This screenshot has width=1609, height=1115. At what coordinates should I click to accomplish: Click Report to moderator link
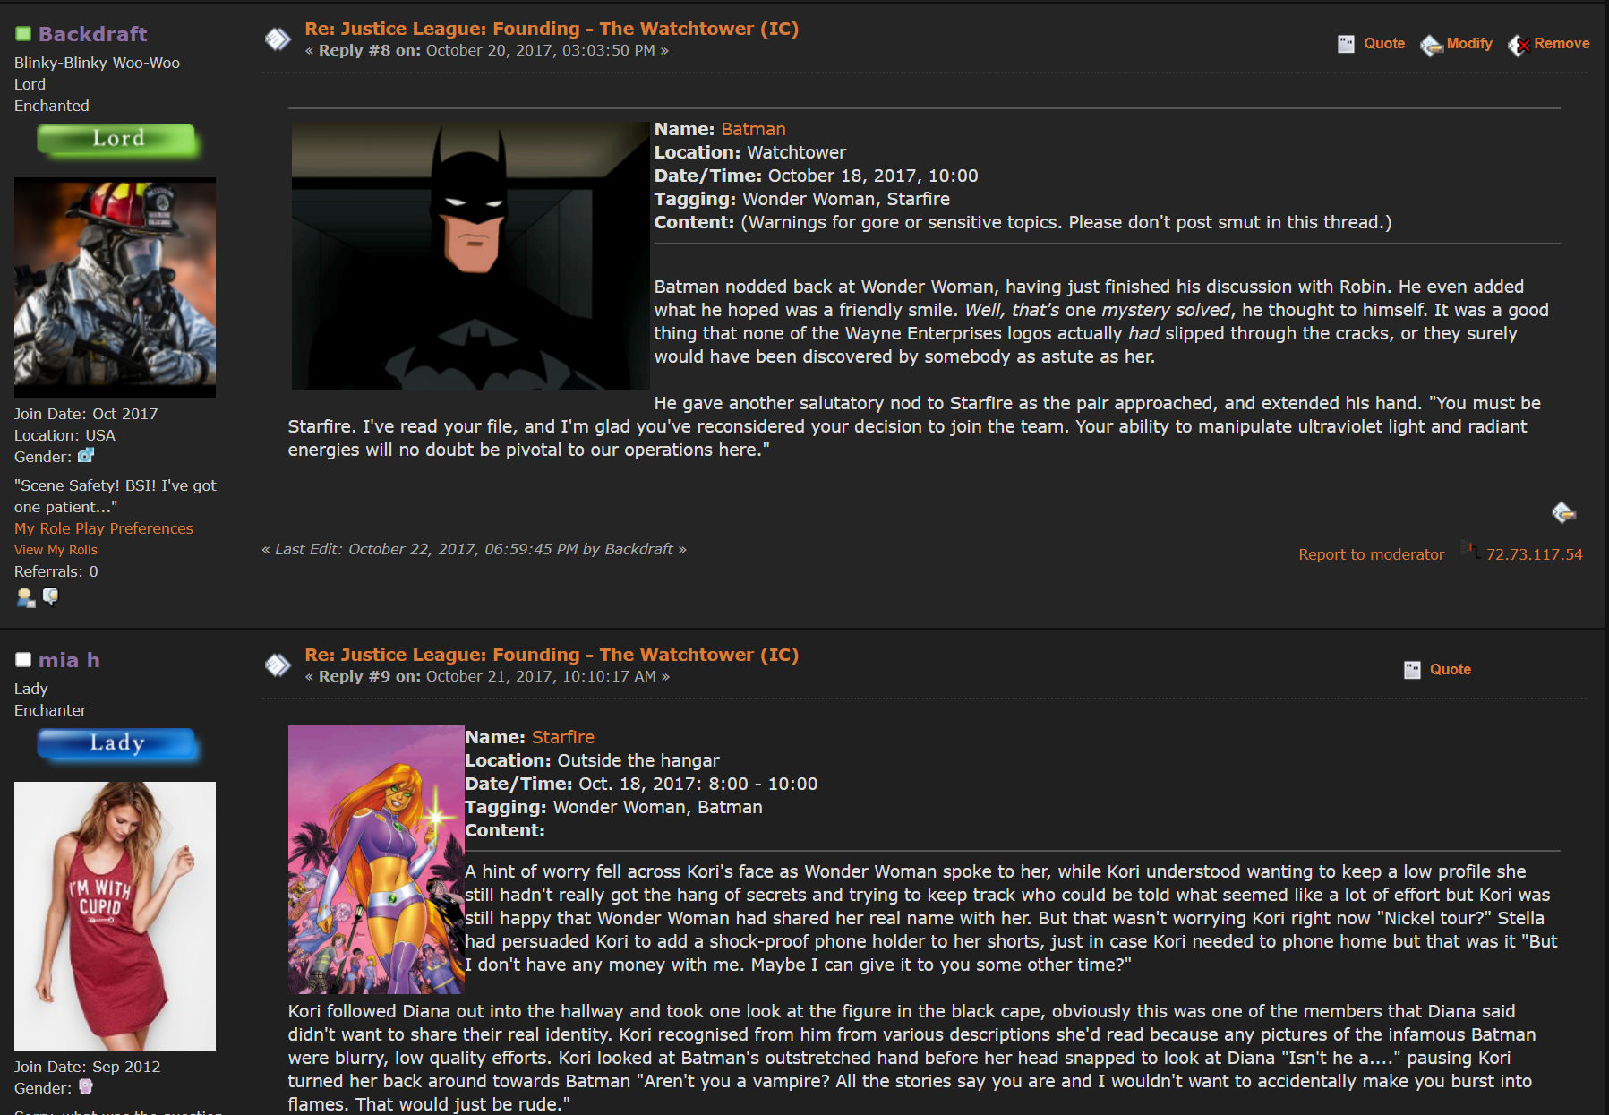pos(1371,554)
